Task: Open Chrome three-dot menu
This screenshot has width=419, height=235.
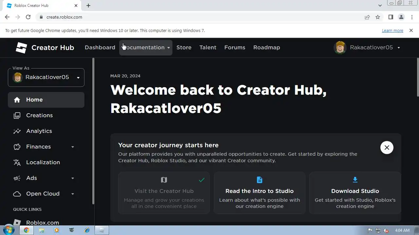Action: pos(411,17)
